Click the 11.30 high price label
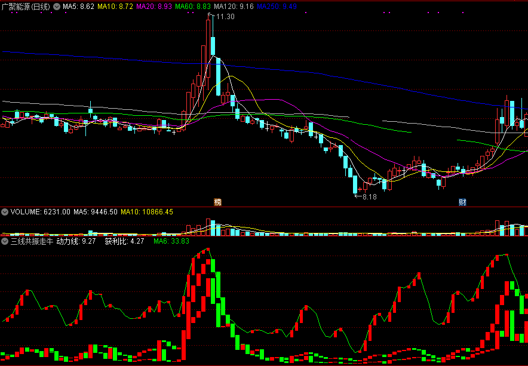The image size is (528, 366). pyautogui.click(x=226, y=17)
